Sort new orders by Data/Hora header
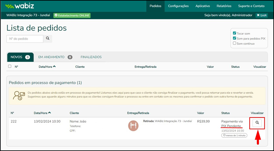274x151 pixels. (47, 67)
